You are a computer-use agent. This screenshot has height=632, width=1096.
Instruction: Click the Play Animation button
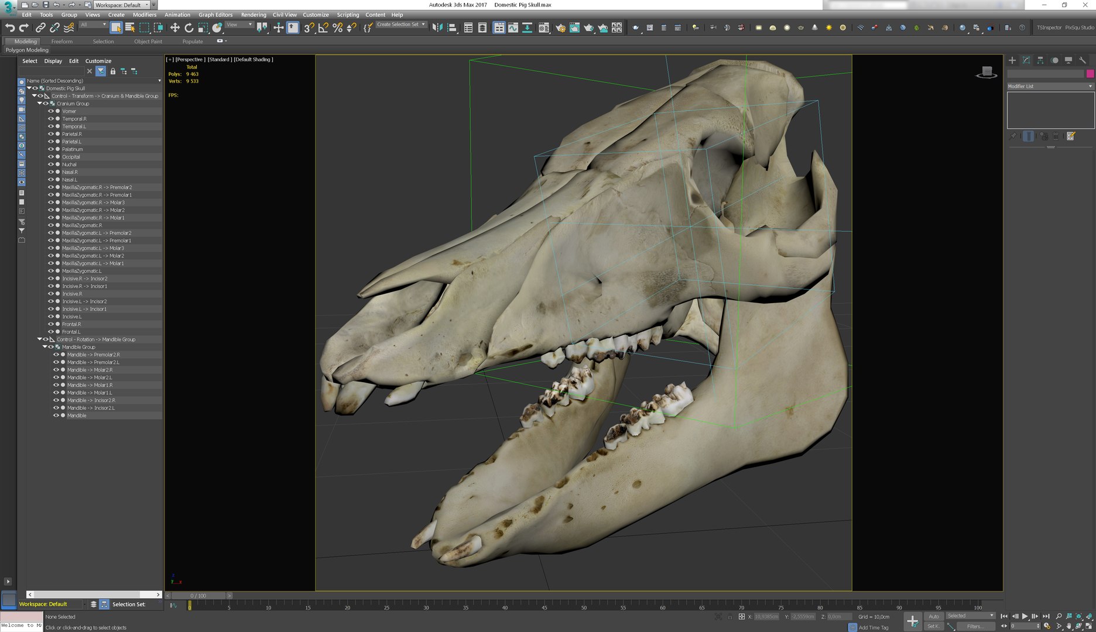click(1025, 616)
